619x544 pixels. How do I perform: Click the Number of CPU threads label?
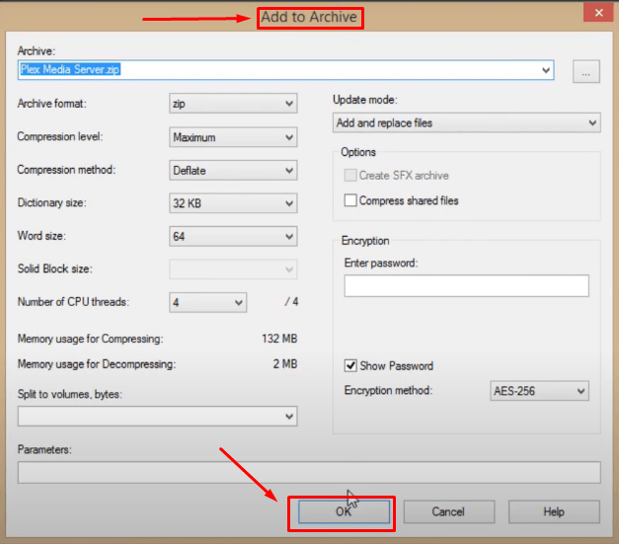coord(73,302)
